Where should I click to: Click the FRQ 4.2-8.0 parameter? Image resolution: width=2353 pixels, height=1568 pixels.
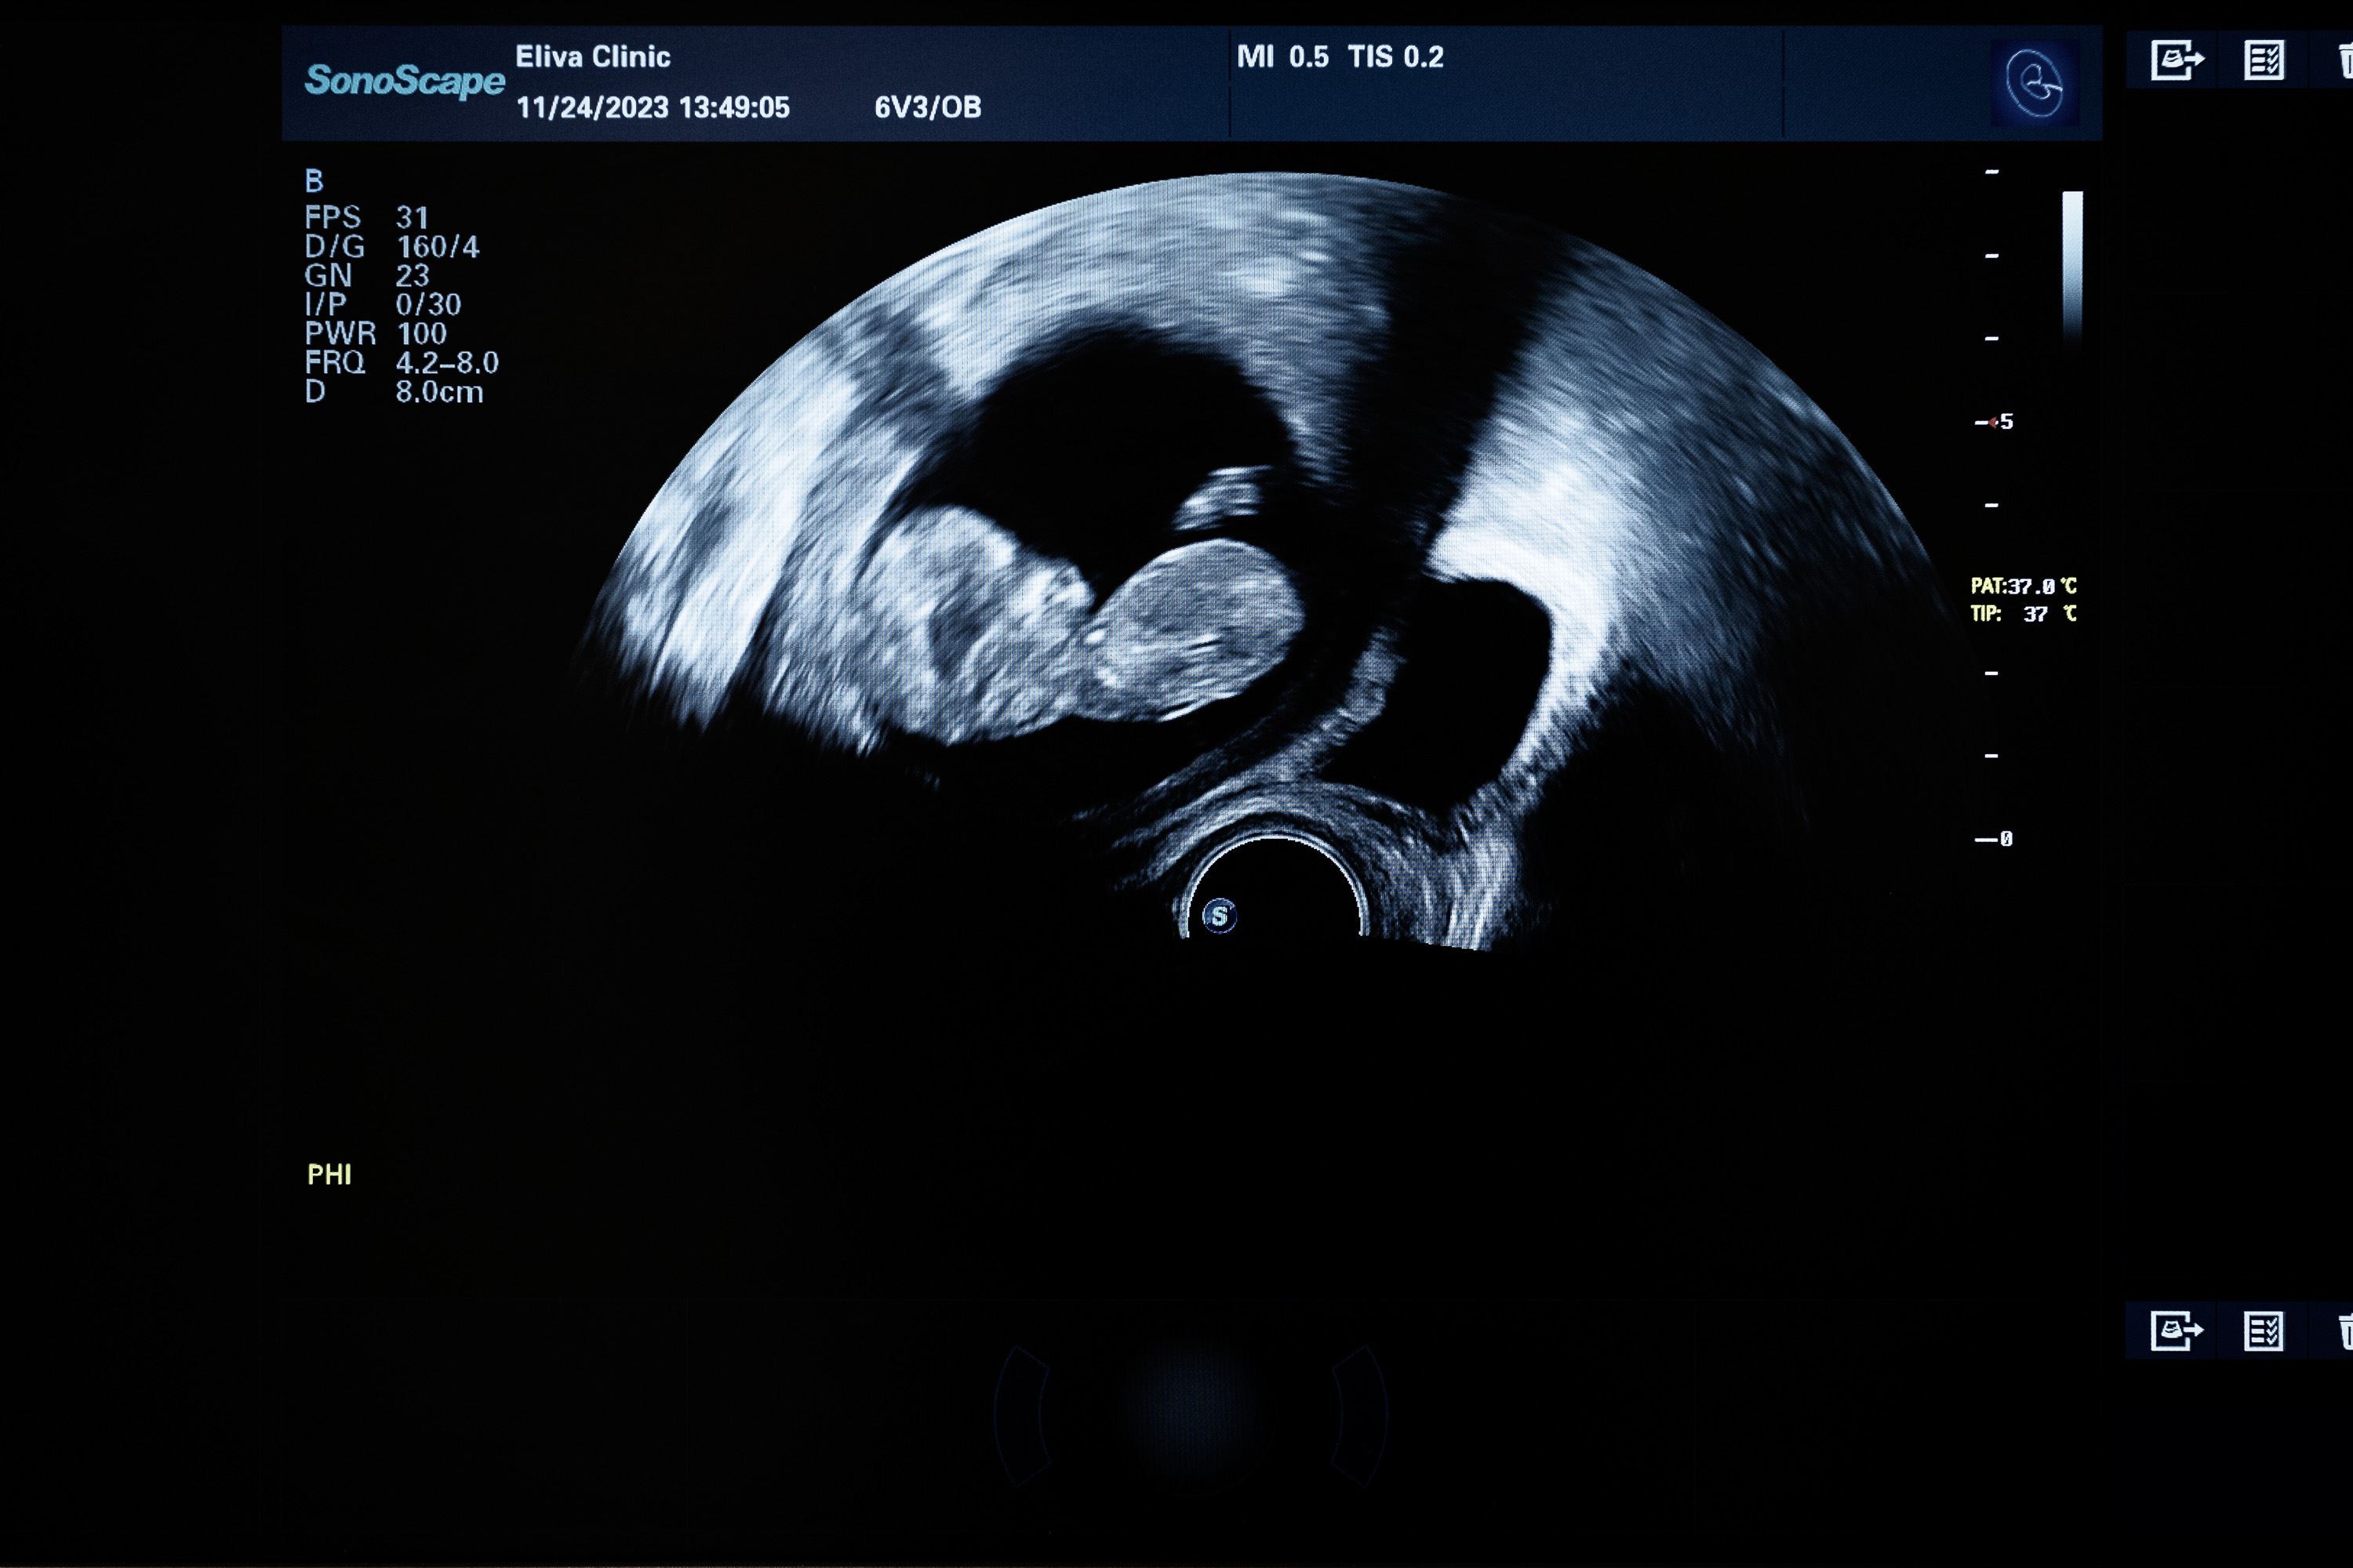[402, 362]
